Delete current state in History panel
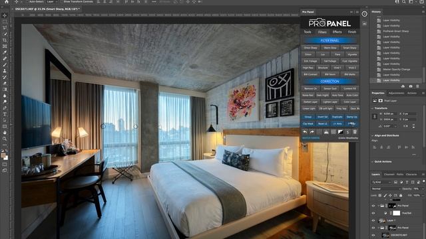426x239 pixels. pyautogui.click(x=417, y=86)
